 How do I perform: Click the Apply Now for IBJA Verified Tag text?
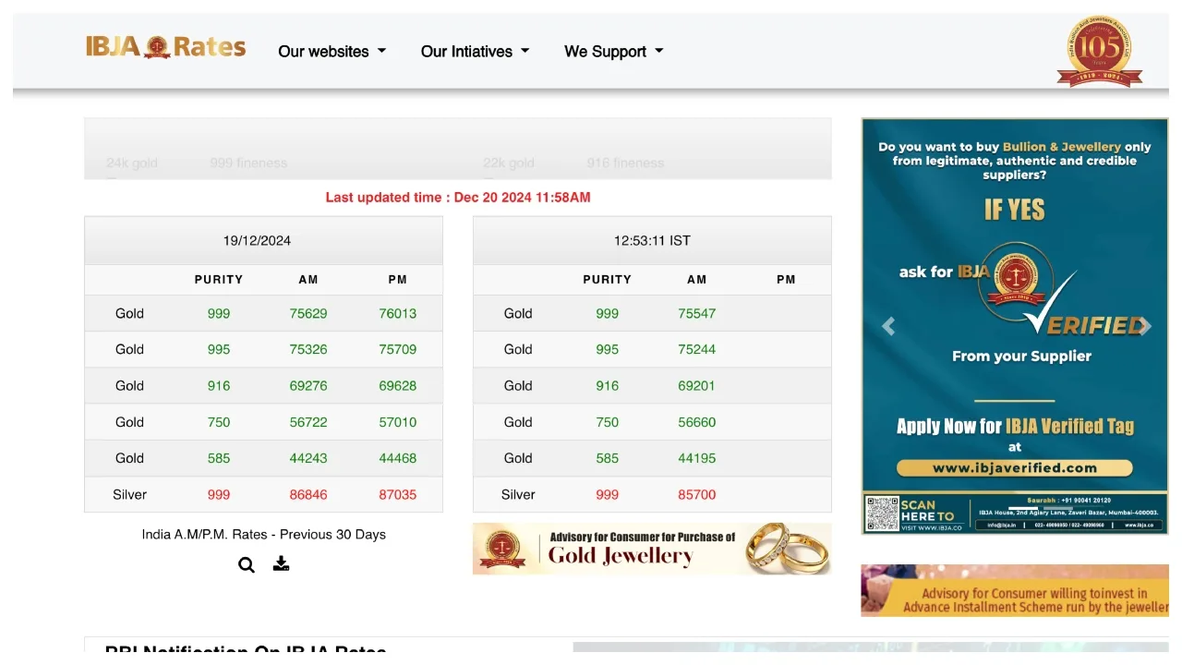[x=1014, y=426]
